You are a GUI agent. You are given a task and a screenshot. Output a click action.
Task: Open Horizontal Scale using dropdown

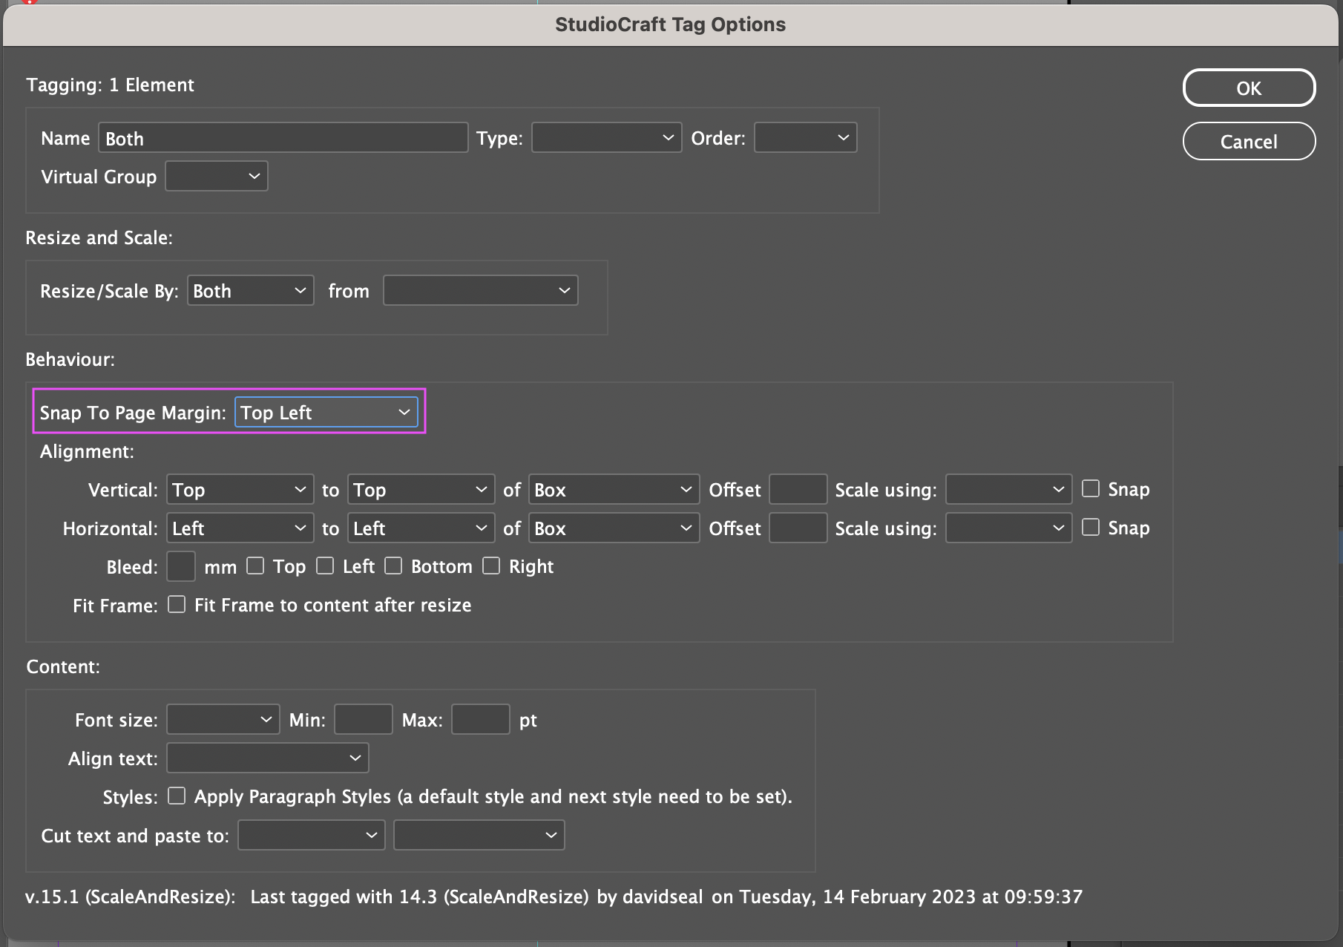(1008, 528)
